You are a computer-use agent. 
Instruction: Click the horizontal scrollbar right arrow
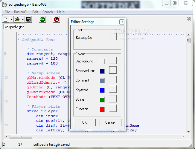click(183, 137)
